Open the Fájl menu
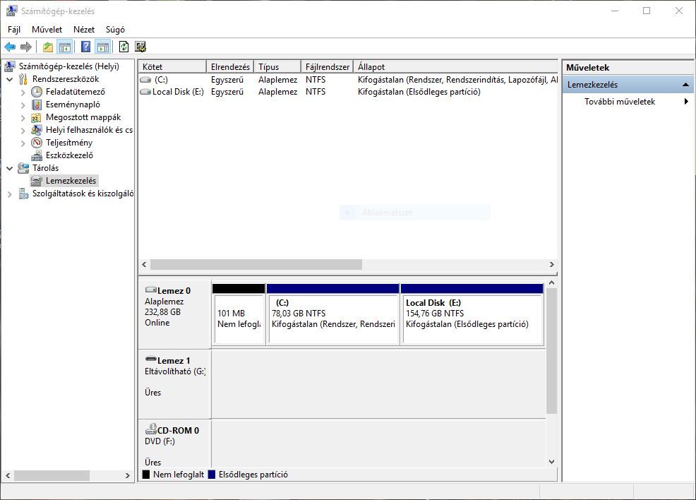 [x=14, y=29]
